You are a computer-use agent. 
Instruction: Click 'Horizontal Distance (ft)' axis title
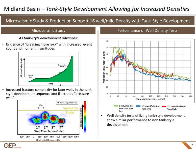coord(48,140)
